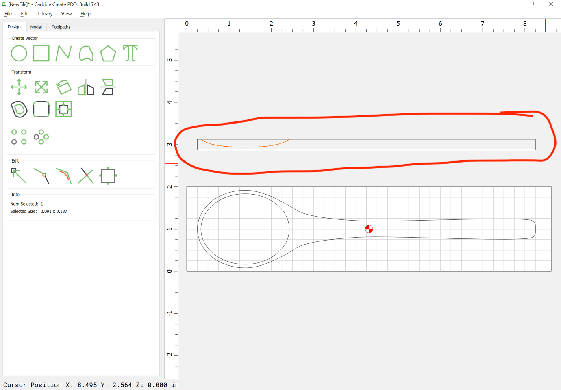Click the 'Selected Size: 2.091 x 0.187' text
Viewport: 561px width, 390px height.
39,211
